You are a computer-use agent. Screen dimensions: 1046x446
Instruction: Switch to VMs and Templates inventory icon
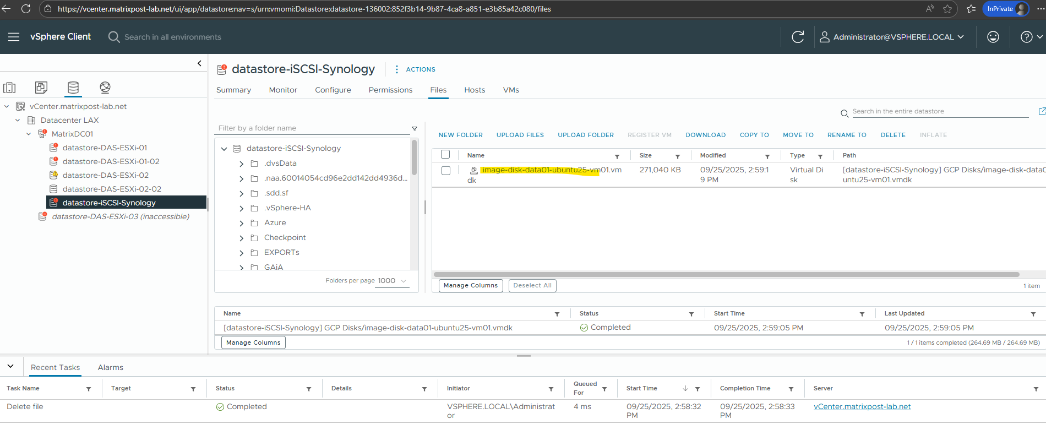(x=41, y=88)
